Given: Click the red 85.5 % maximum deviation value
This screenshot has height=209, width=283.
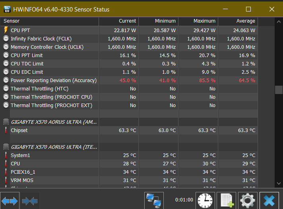Looking at the screenshot, I should coord(207,81).
